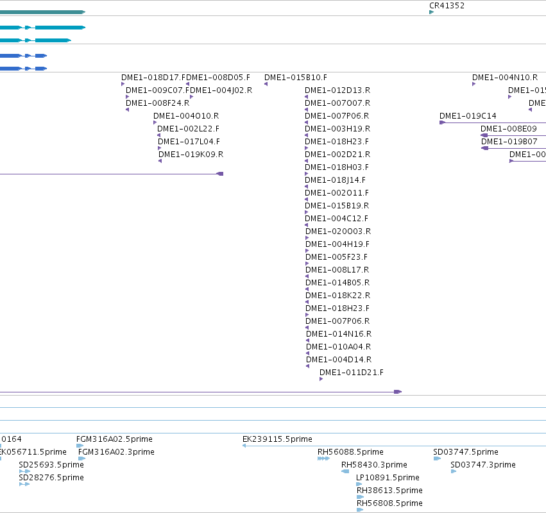The height and width of the screenshot is (513, 546).
Task: Open the DME1-011D21.F feature
Action: tap(352, 373)
